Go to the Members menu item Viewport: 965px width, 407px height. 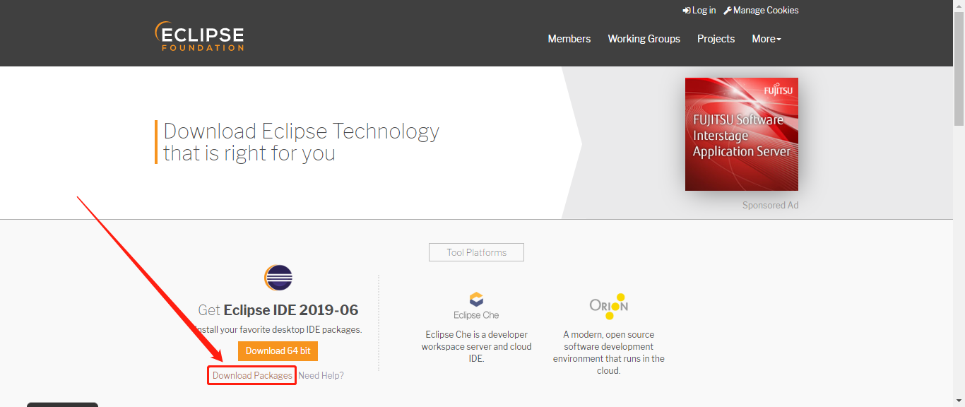569,39
